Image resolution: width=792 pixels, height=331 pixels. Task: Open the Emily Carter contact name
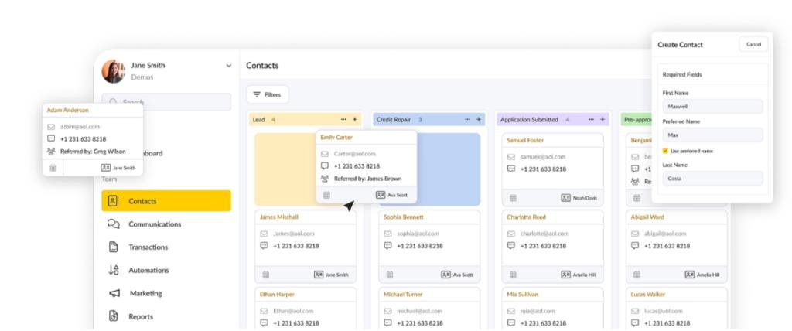coord(336,138)
